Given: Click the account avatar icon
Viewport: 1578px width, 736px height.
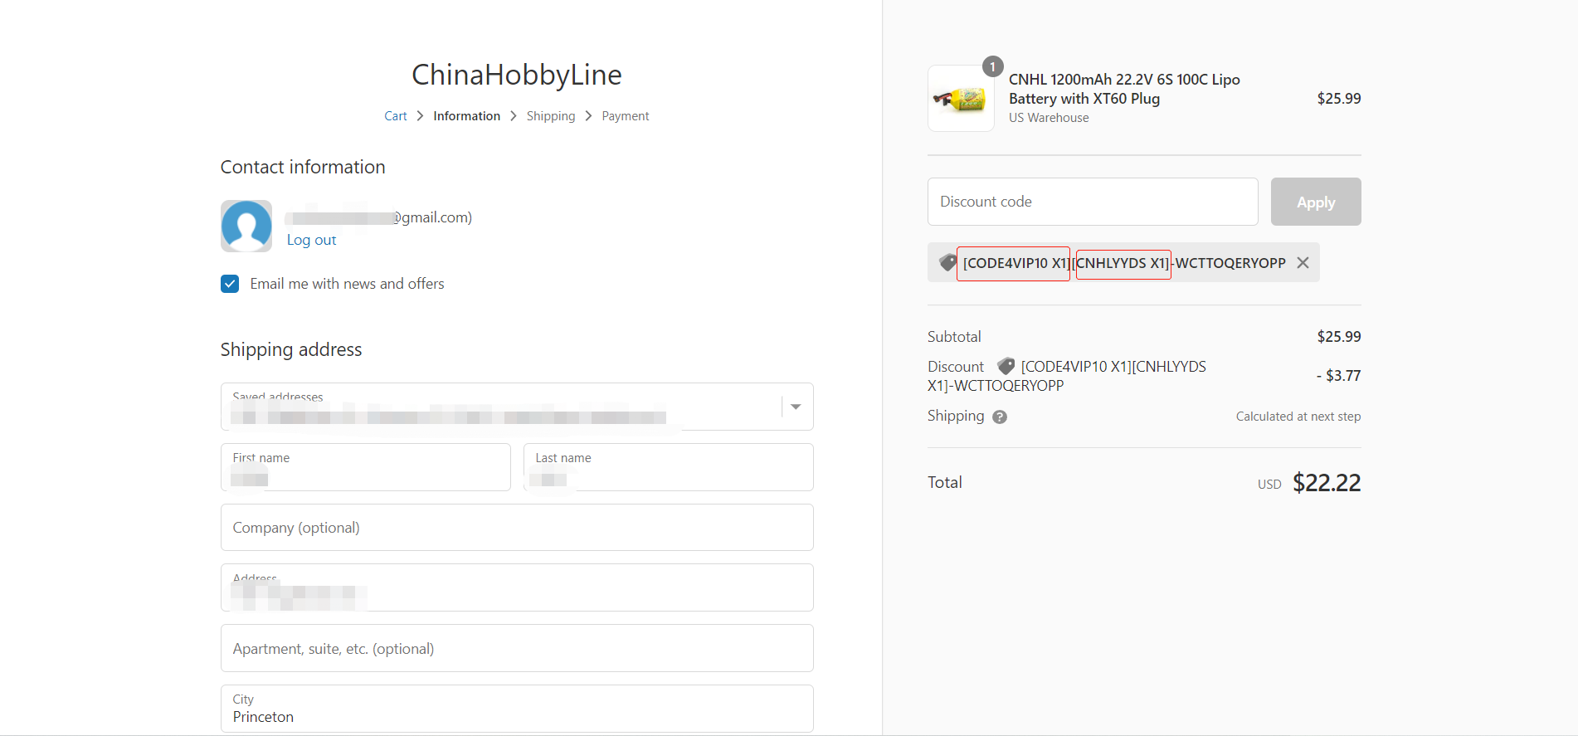Looking at the screenshot, I should 246,226.
